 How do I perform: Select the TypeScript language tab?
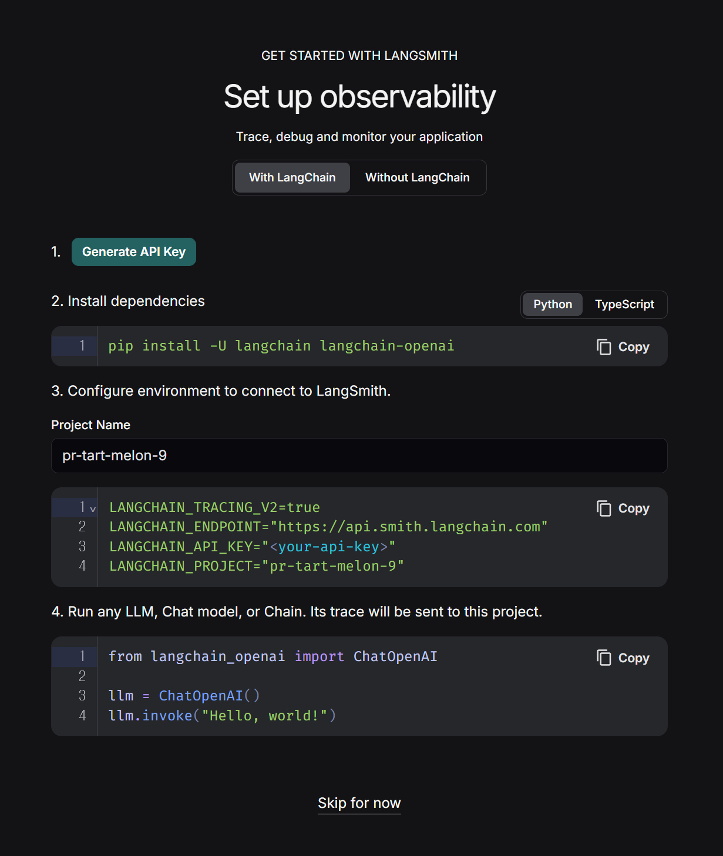click(624, 304)
